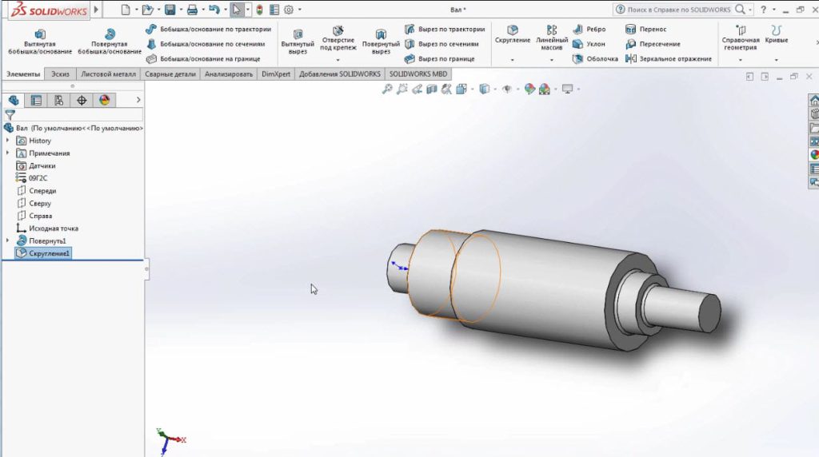This screenshot has width=819, height=457.
Task: Open the Кривые curves tool
Action: pyautogui.click(x=776, y=34)
